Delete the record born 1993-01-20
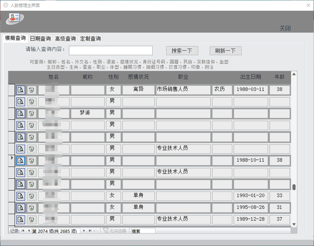 [32, 196]
